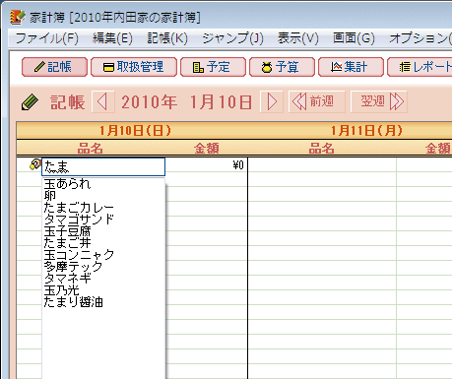Go to next day with right arrow
452x379 pixels.
tap(272, 102)
